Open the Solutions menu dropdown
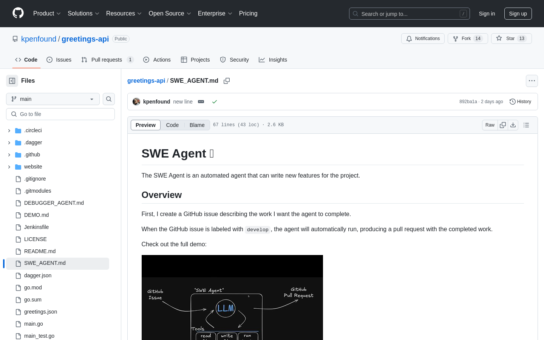 click(83, 13)
